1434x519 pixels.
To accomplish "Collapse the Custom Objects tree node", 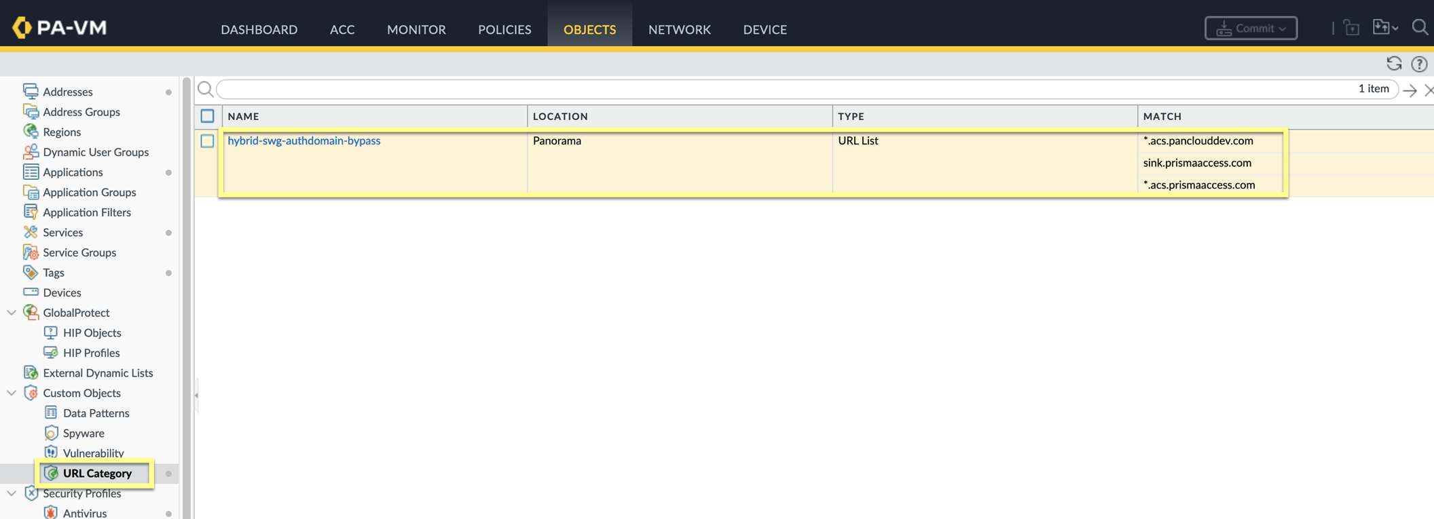I will click(x=12, y=393).
